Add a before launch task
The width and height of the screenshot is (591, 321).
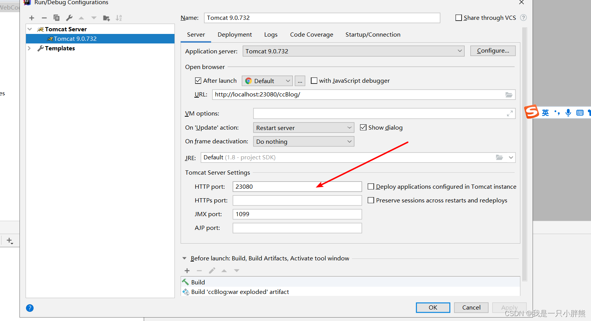[187, 271]
